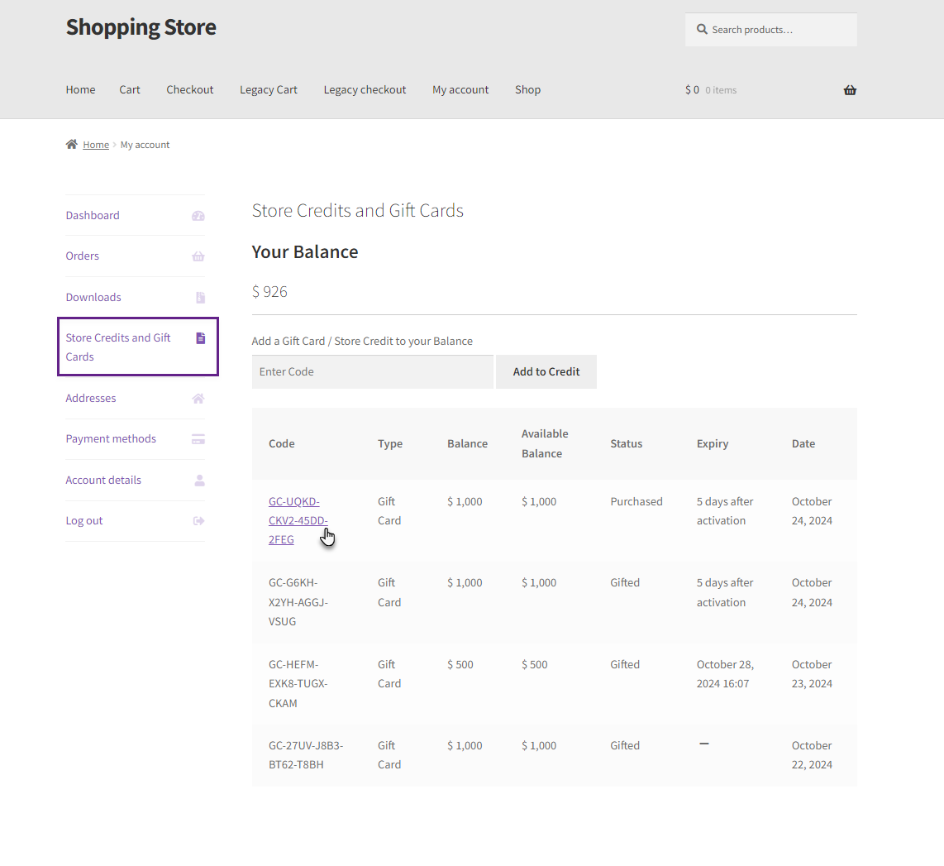Open Dashboard in account sidebar
This screenshot has width=944, height=866.
click(93, 216)
